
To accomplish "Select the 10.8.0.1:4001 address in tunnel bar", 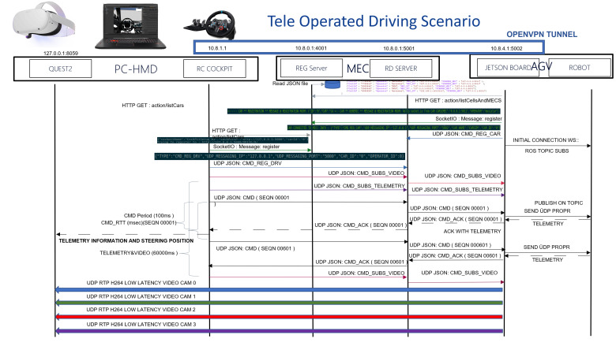I will [310, 48].
